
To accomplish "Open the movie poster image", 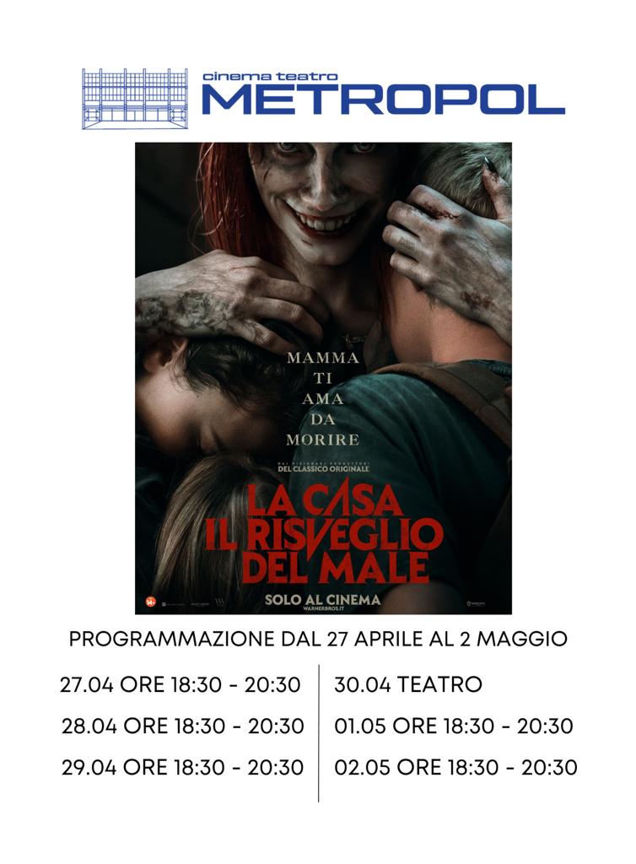I will point(323,378).
